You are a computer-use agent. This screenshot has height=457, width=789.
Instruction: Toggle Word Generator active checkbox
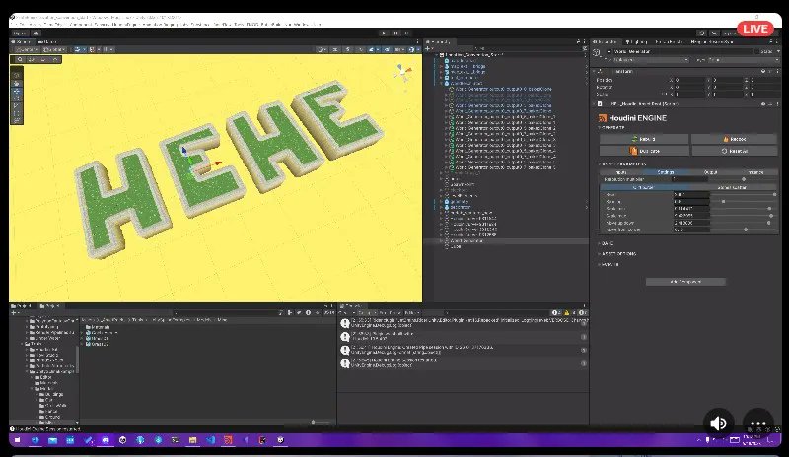pyautogui.click(x=609, y=51)
